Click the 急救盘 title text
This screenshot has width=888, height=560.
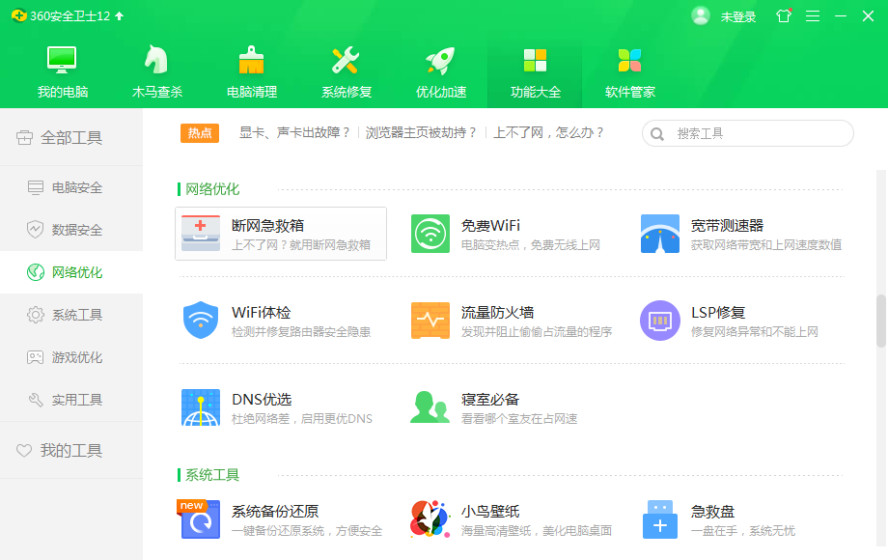[713, 512]
